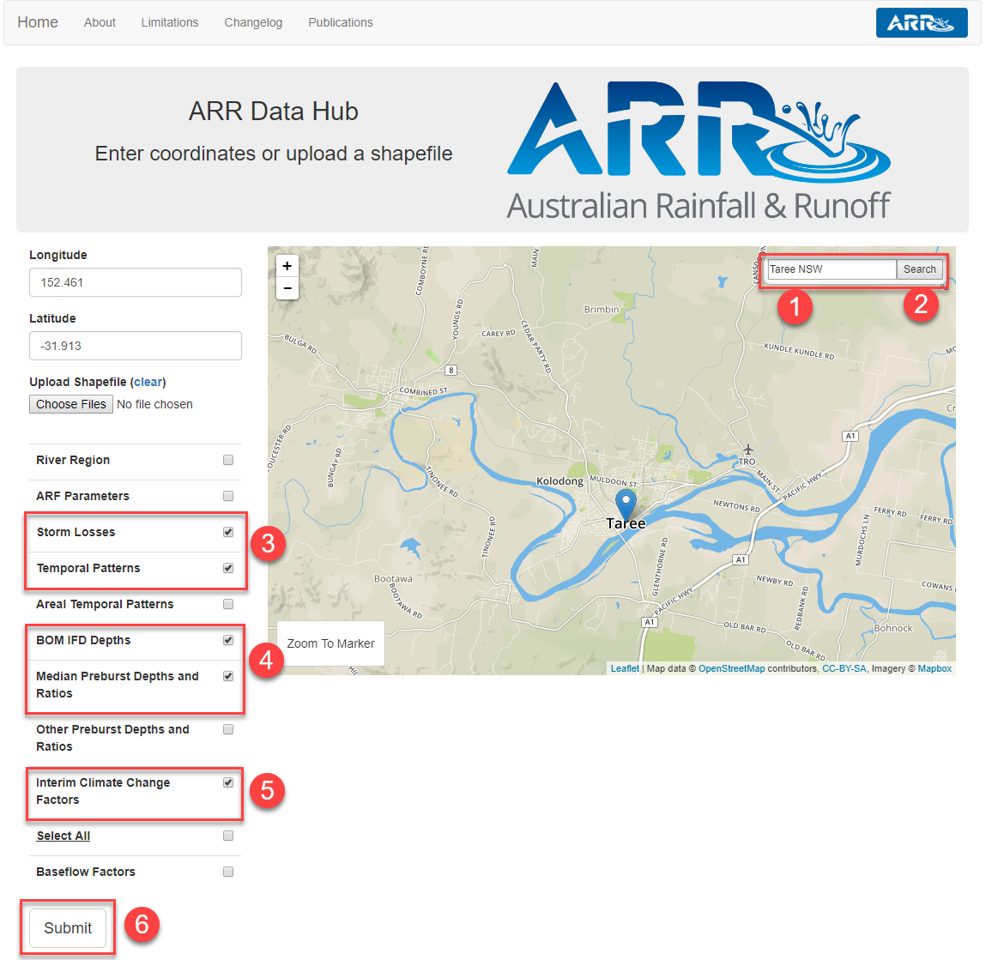Click the BOM IFD Depths label

[83, 640]
